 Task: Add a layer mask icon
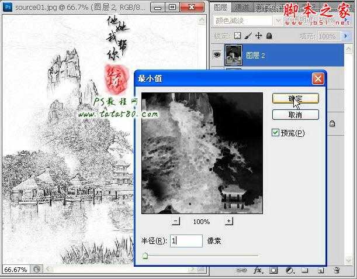pos(273,270)
